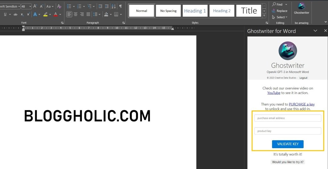Open the Ghostwriter add-in ribbon button
The height and width of the screenshot is (169, 328).
pyautogui.click(x=301, y=9)
